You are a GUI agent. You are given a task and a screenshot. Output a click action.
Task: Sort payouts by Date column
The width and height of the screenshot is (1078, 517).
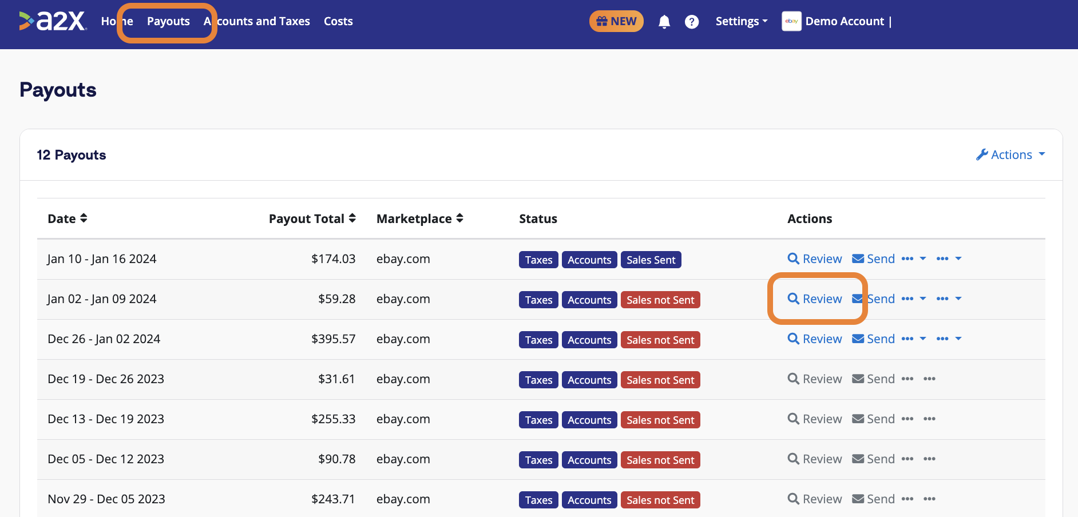pos(68,218)
